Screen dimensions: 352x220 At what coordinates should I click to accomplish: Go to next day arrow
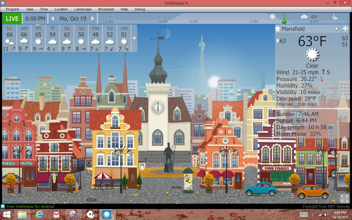click(93, 19)
